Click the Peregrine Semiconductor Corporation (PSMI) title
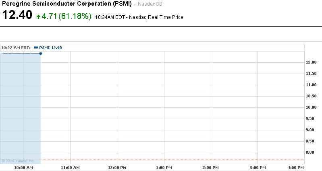This screenshot has height=171, width=322. pos(67,4)
